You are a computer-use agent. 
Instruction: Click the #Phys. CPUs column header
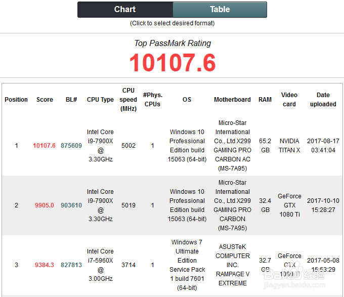point(152,100)
